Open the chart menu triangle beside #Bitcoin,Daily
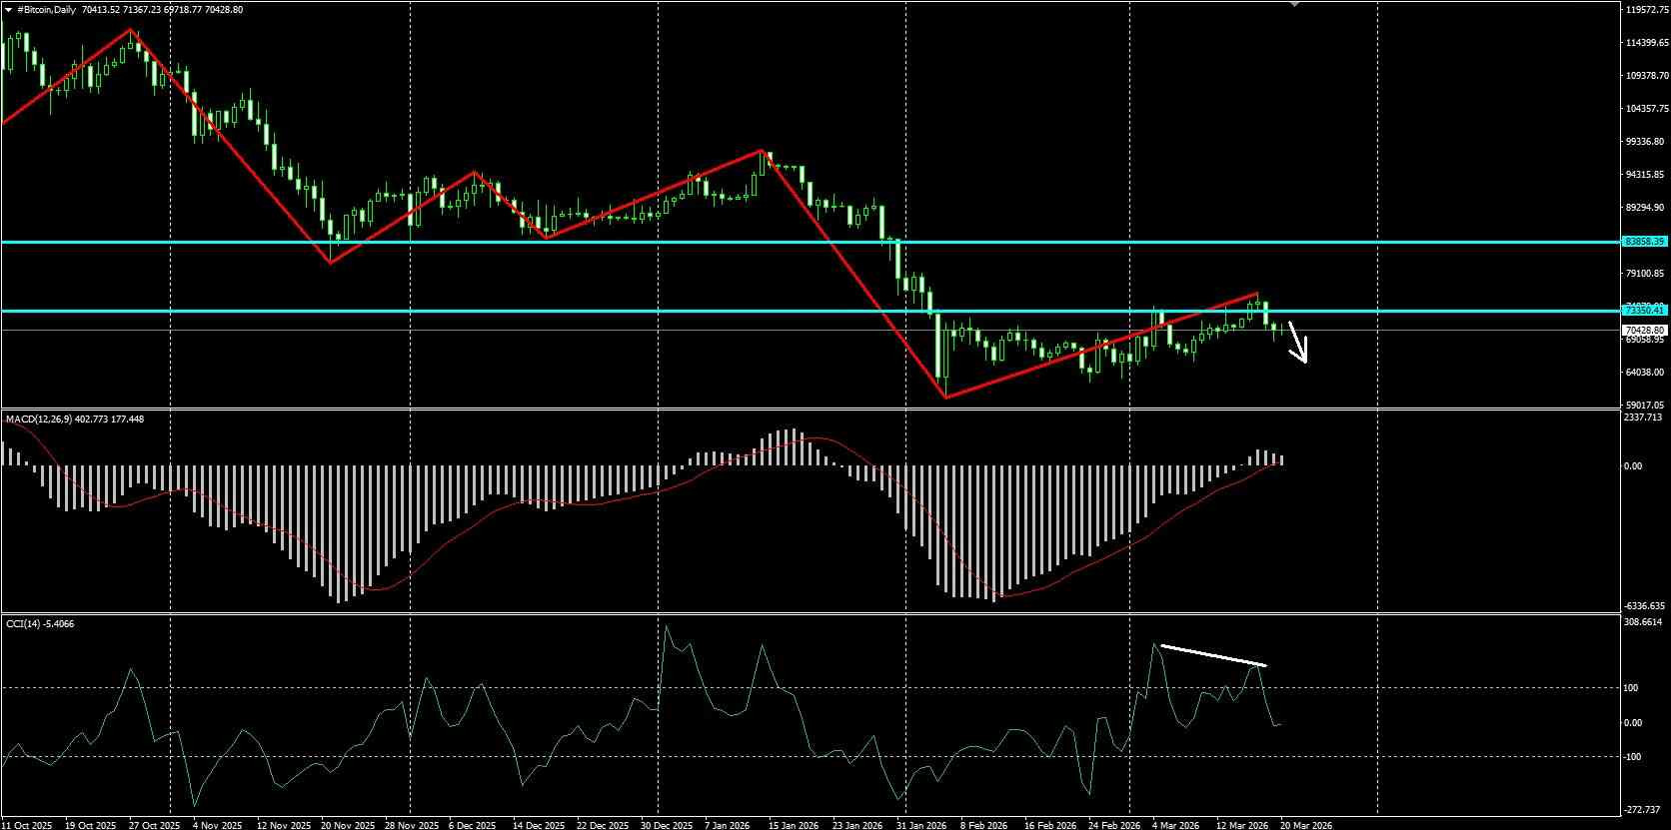This screenshot has width=1671, height=830. pyautogui.click(x=8, y=10)
